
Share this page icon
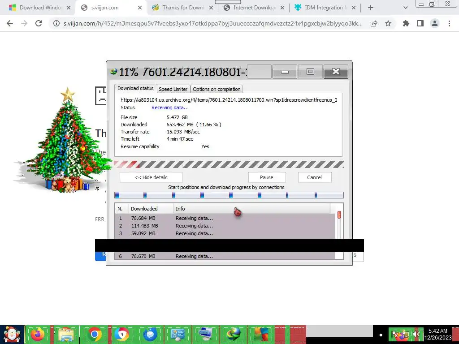[x=374, y=23]
